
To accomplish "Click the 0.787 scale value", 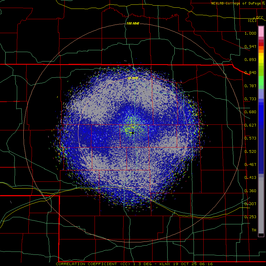I will point(250,86).
